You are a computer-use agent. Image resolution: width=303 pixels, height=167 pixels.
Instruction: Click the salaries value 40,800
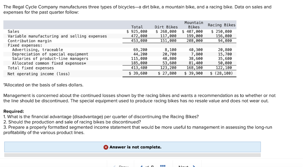170,58
